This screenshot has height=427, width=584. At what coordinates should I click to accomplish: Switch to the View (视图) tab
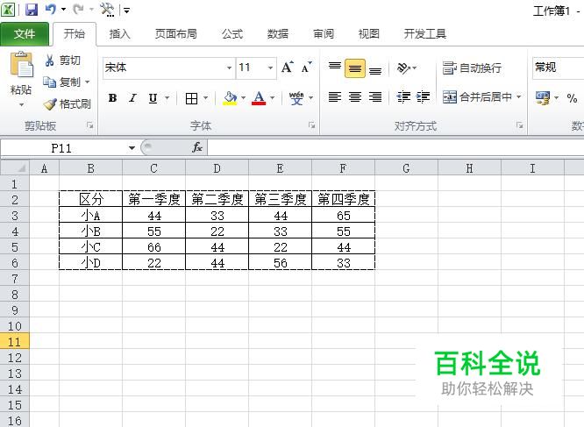[x=368, y=34]
